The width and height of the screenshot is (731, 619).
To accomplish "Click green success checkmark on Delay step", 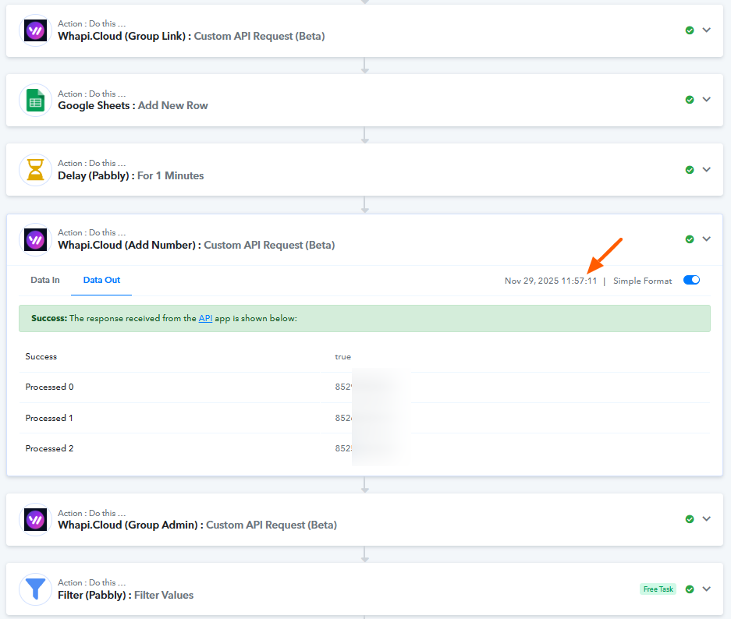I will 690,170.
